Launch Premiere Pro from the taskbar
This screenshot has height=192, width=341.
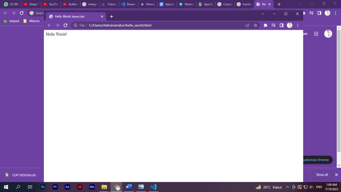click(55, 187)
